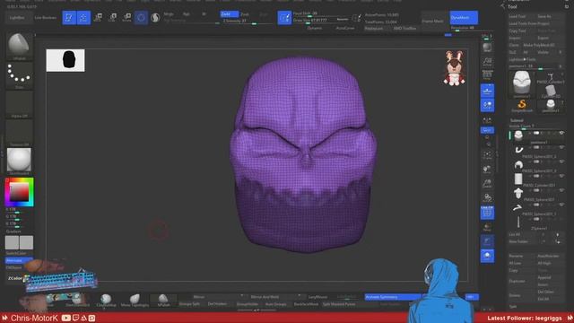The width and height of the screenshot is (574, 323).
Task: Click the Move view icon on right shelf
Action: tap(487, 170)
